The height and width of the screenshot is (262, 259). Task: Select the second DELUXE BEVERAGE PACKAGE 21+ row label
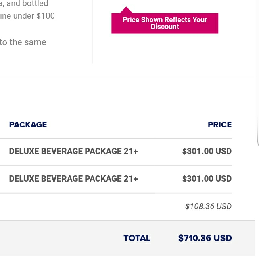[73, 179]
